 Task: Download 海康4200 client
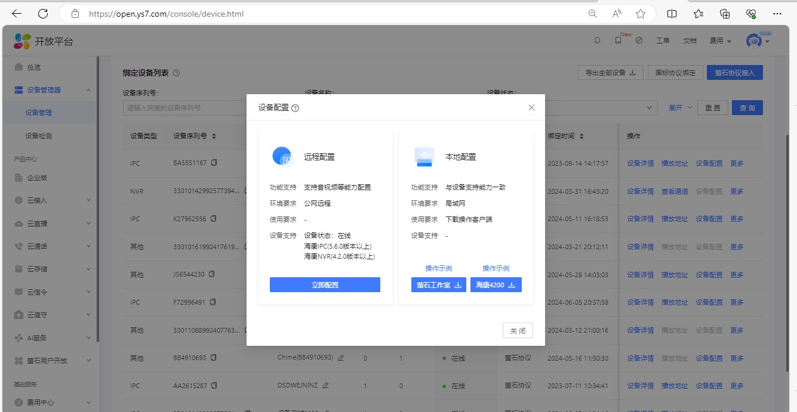[x=496, y=285]
